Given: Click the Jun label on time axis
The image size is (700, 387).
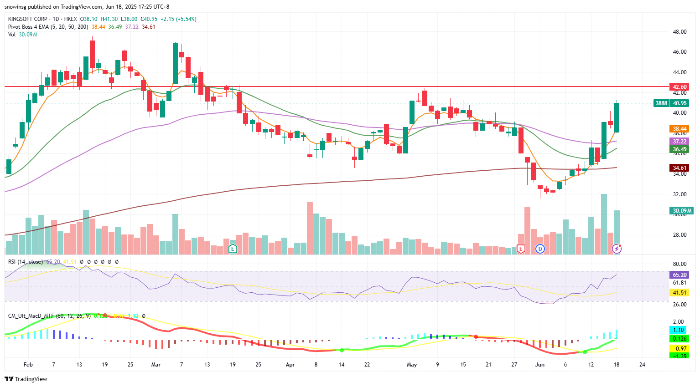Looking at the screenshot, I should pos(540,365).
